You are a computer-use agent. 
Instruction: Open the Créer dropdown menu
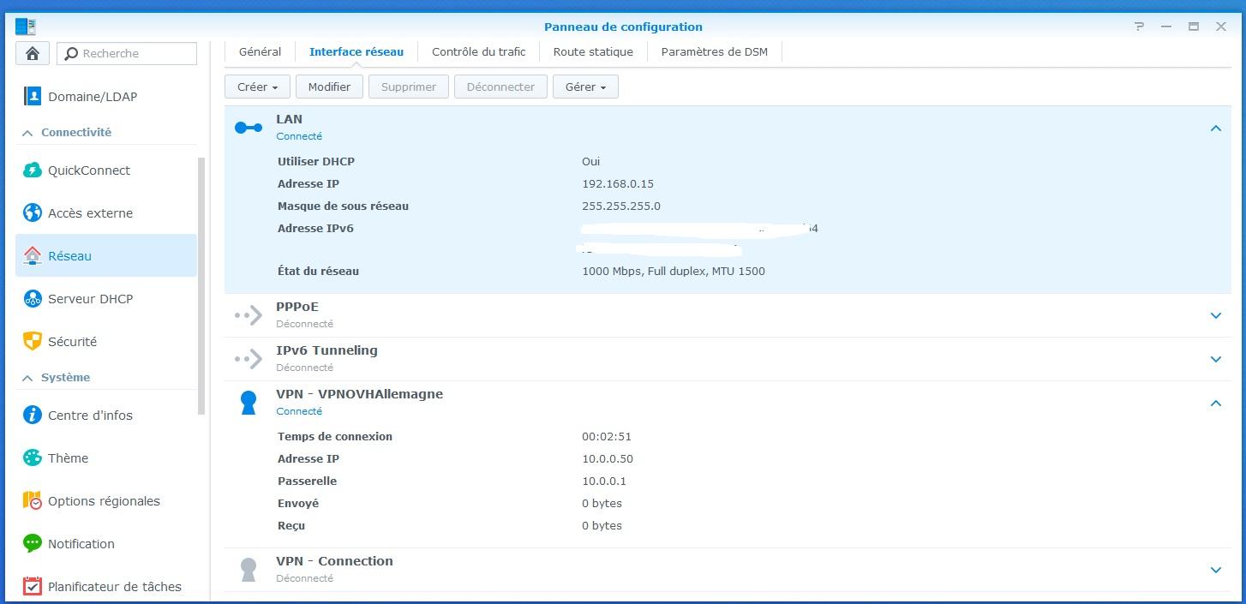point(257,87)
